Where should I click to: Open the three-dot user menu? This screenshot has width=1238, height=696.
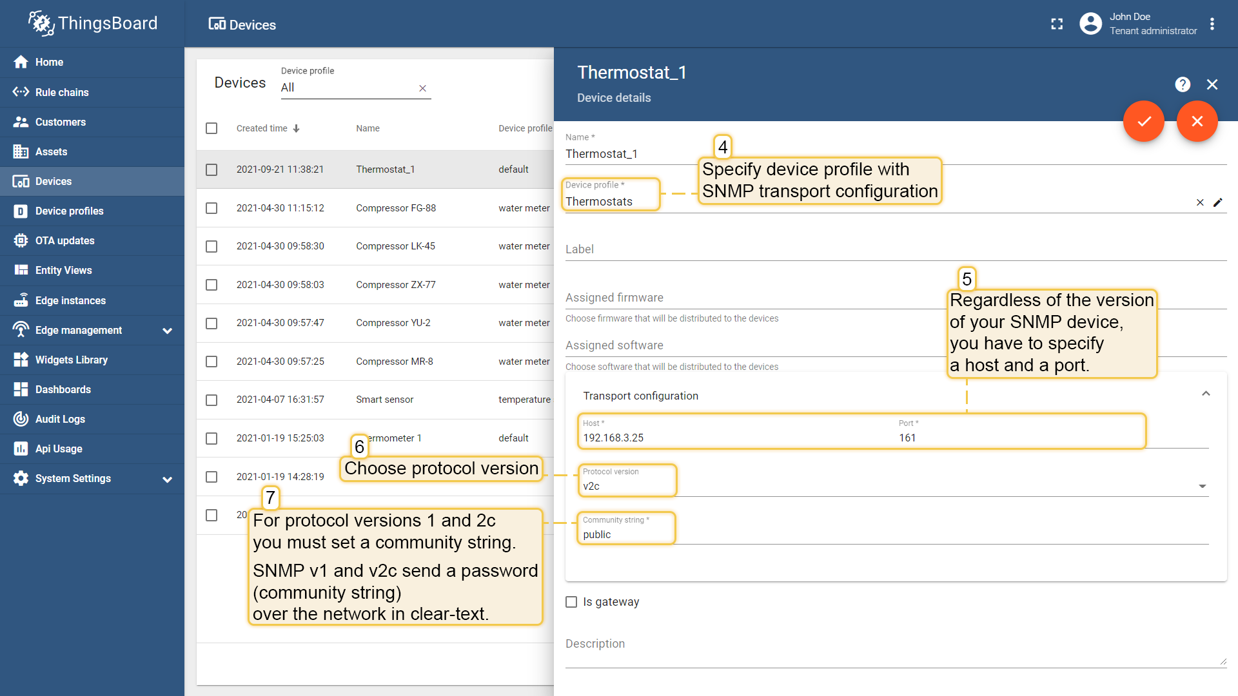coord(1212,24)
